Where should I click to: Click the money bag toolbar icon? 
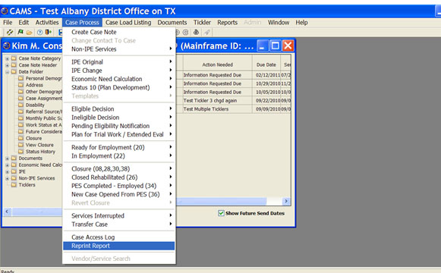click(196, 33)
